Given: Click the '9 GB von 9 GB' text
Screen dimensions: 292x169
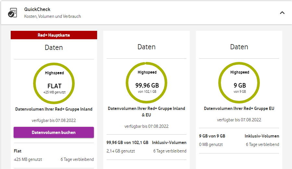Looking at the screenshot, I should click(212, 136).
